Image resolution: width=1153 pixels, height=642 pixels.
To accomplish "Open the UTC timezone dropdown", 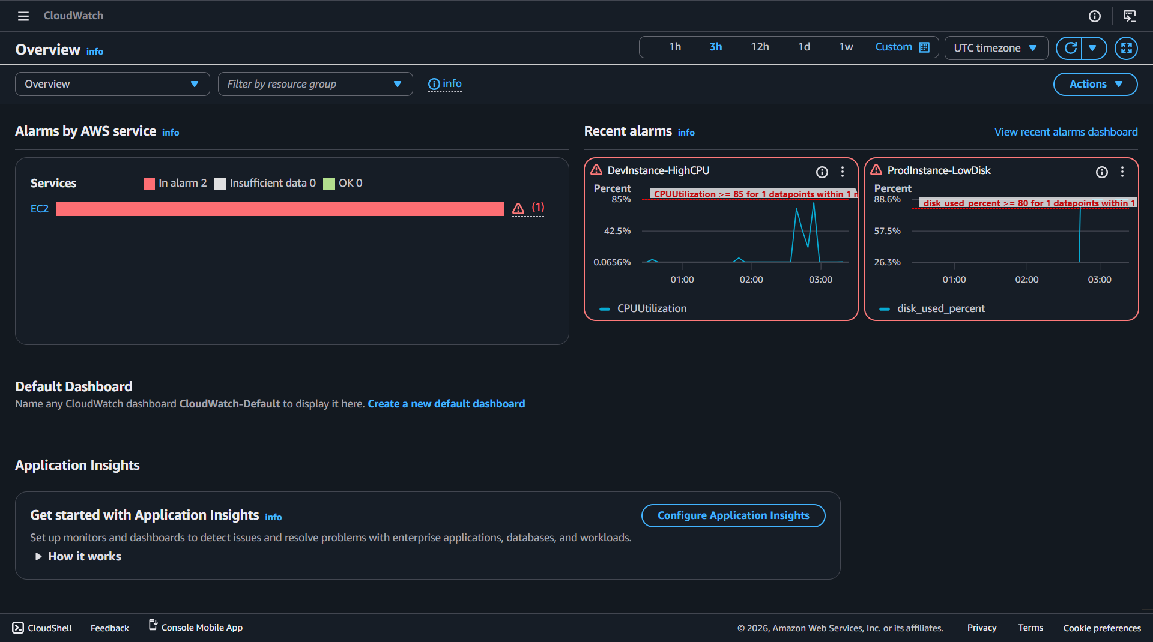I will point(996,48).
